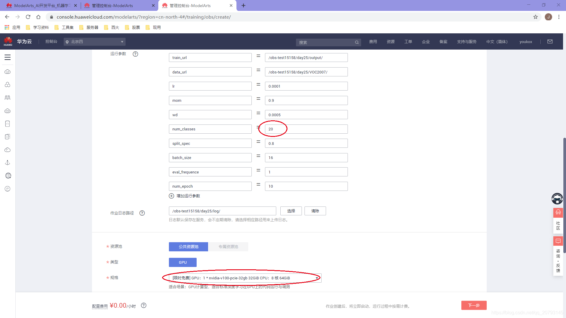Open the hamburger sidebar menu

click(8, 57)
